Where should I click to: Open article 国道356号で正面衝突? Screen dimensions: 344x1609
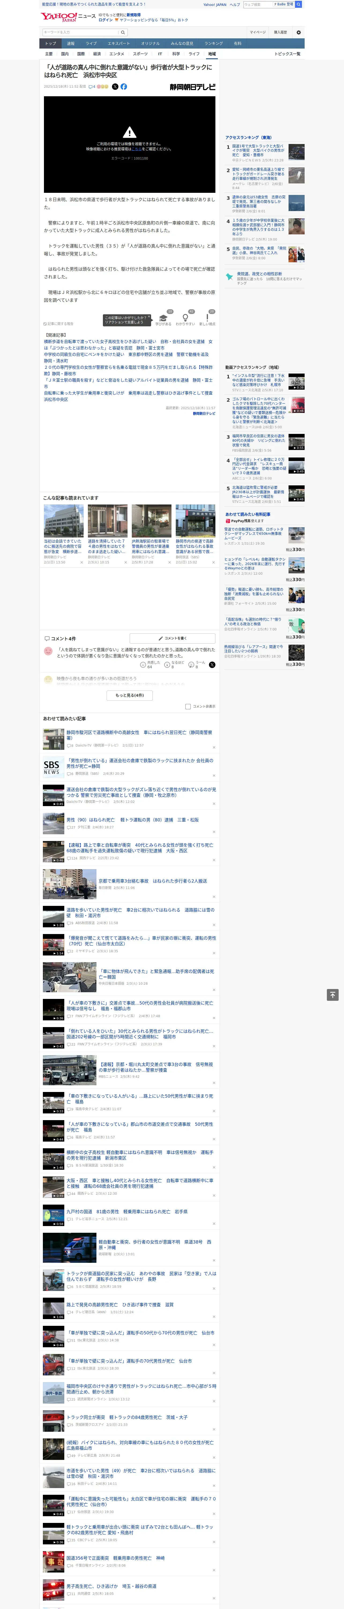point(115,1558)
